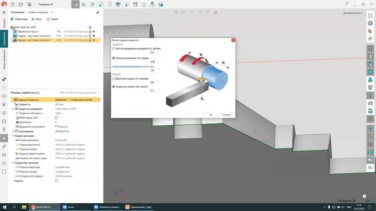Select Скорость резания (Vc) radio button
The width and height of the screenshot is (376, 211).
tap(113, 58)
